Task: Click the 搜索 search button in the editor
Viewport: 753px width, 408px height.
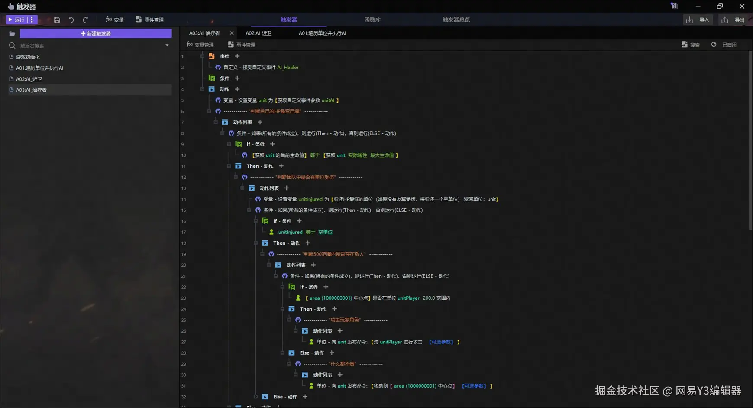Action: [691, 45]
